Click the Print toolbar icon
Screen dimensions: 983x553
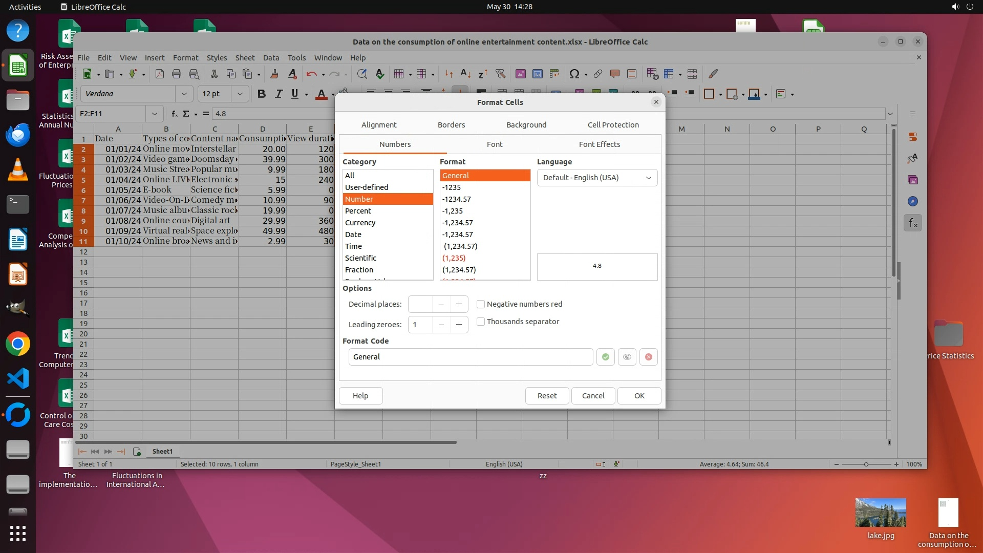tap(177, 74)
